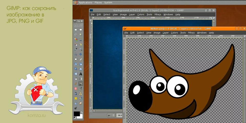Activate the Foreground Select tool

pos(76,44)
